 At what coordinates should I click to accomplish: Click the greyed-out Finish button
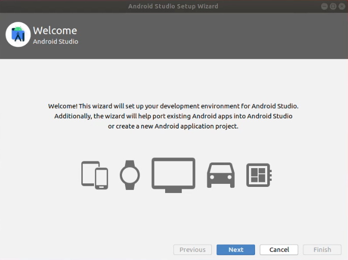click(322, 250)
